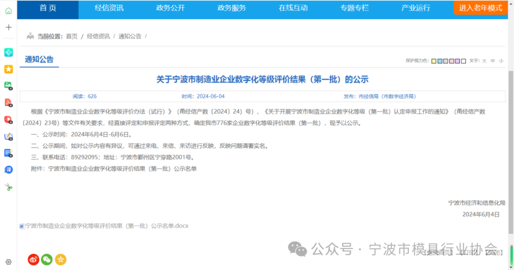Open the blue AI document icon
The width and height of the screenshot is (514, 270).
point(9,153)
